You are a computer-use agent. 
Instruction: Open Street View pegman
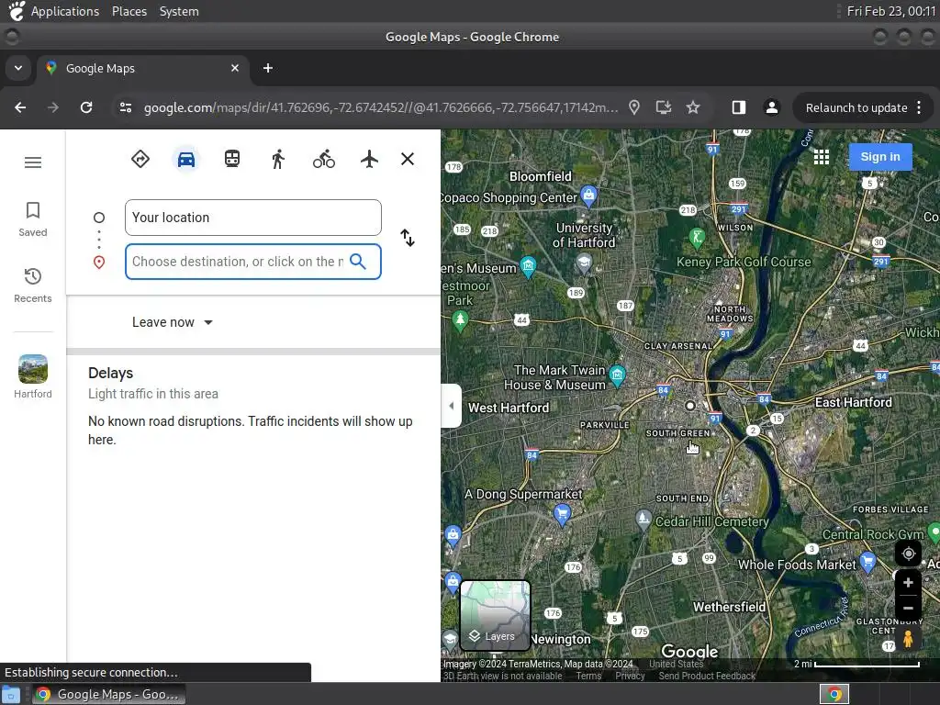pos(908,639)
